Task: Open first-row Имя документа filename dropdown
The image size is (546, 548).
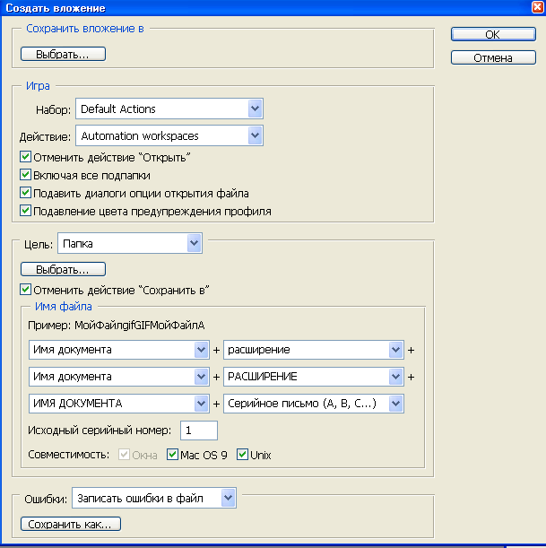Action: [x=118, y=350]
